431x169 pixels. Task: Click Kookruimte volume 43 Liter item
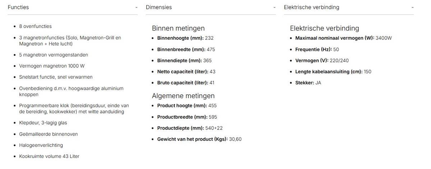click(x=49, y=156)
